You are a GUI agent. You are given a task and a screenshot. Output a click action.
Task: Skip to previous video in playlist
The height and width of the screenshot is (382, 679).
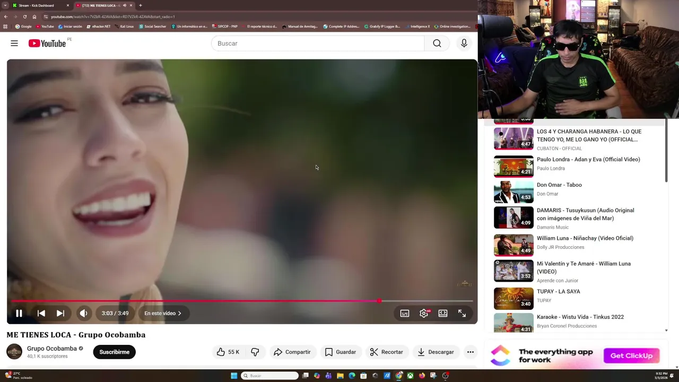[41, 314]
